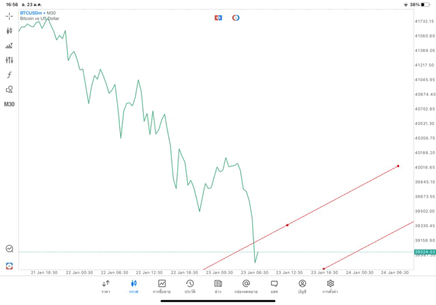Open the บัญชี (Accounts) tab
The width and height of the screenshot is (436, 305).
pos(302,286)
